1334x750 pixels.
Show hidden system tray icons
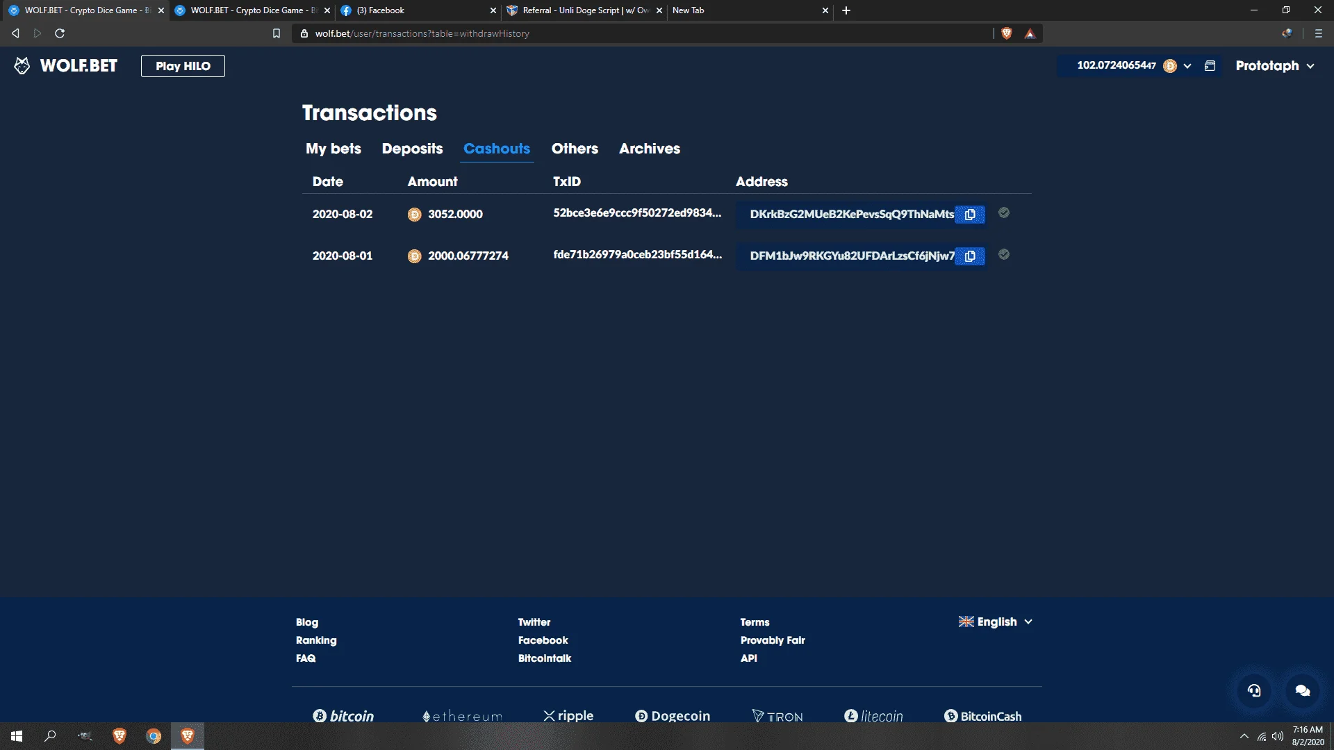[x=1244, y=737]
